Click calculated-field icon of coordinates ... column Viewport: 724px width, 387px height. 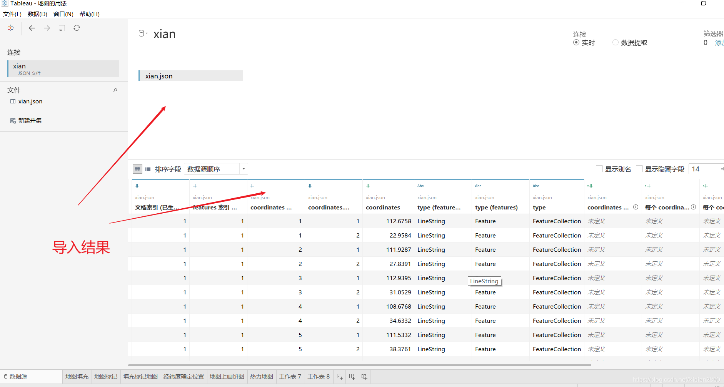pyautogui.click(x=590, y=186)
